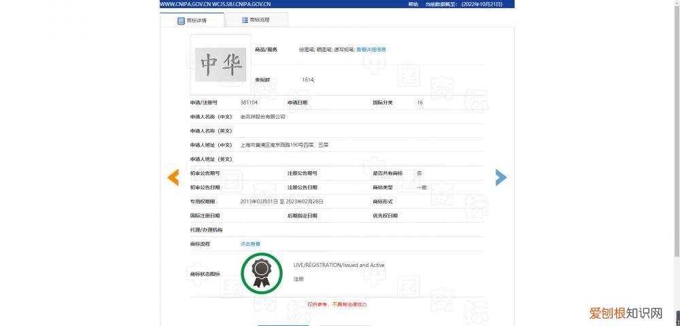680x326 pixels.
Task: Select trademark type value 一般
Action: click(x=422, y=187)
